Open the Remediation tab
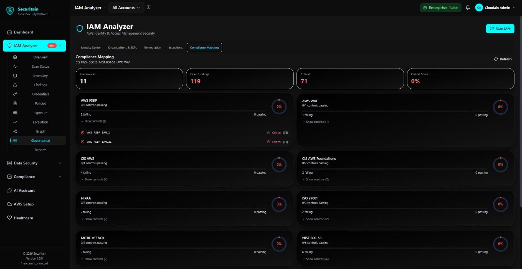The height and width of the screenshot is (269, 522). [x=153, y=48]
